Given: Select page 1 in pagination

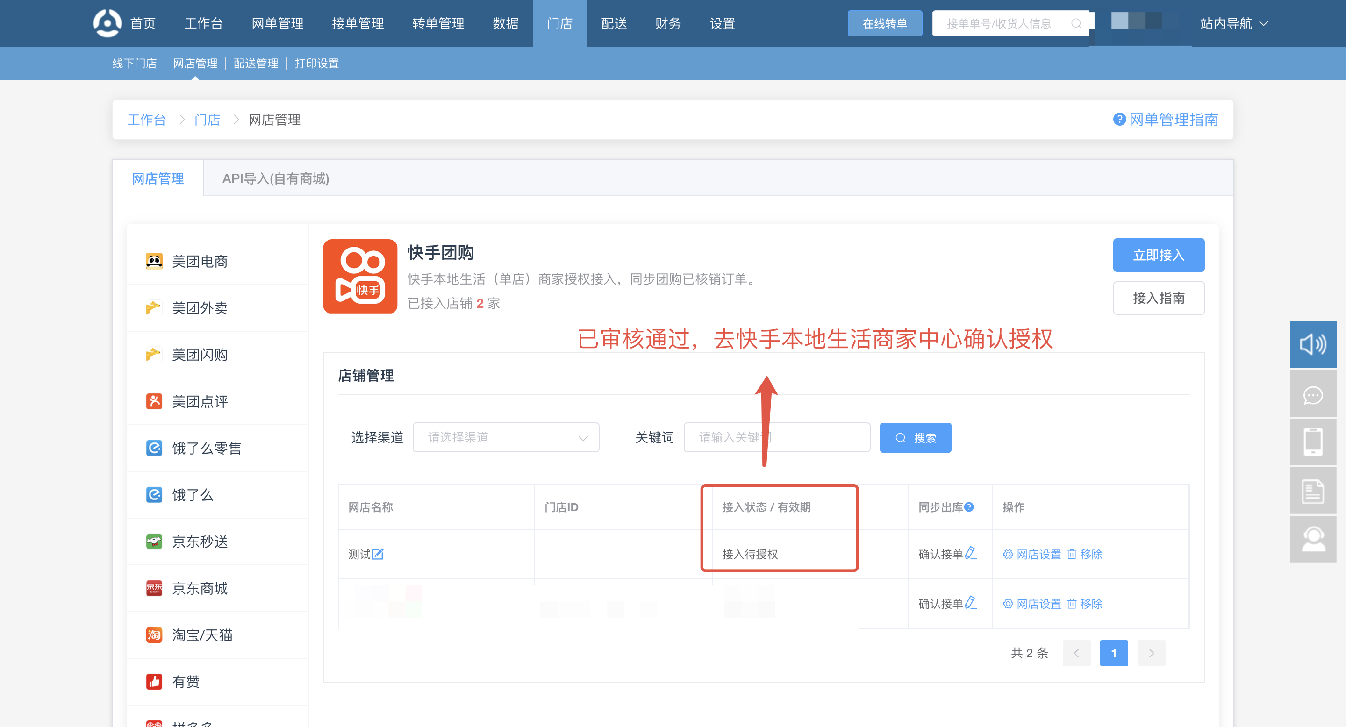Looking at the screenshot, I should [1113, 653].
